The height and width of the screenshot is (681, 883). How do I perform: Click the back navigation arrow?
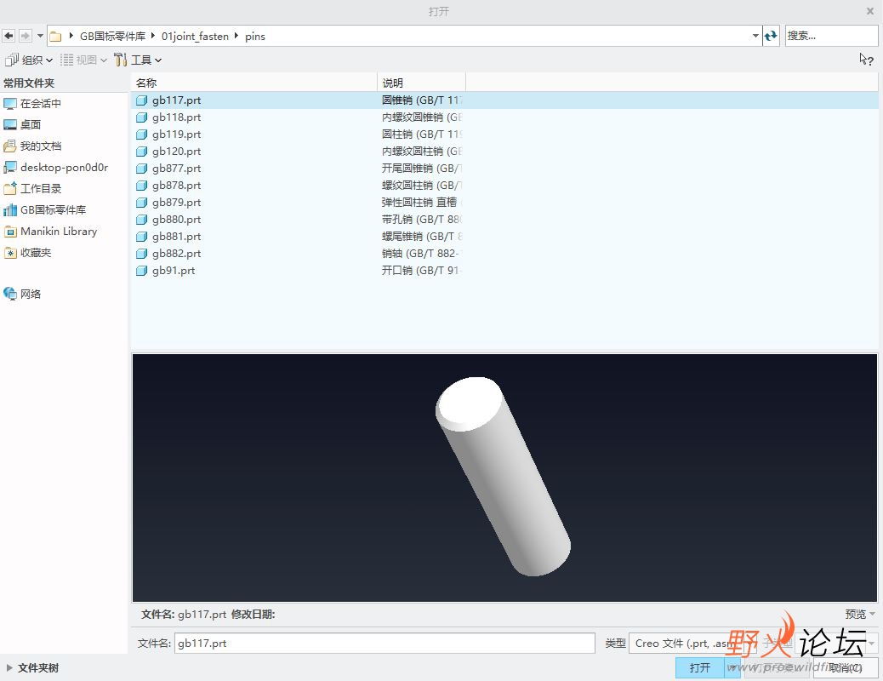tap(9, 36)
